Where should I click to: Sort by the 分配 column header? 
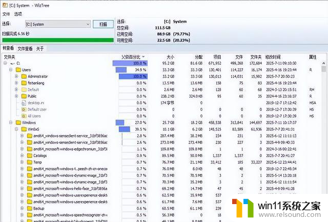pos(198,57)
